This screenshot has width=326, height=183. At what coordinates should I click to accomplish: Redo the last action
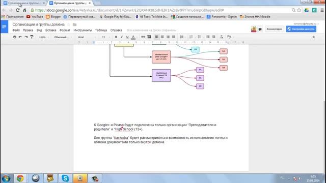26,37
